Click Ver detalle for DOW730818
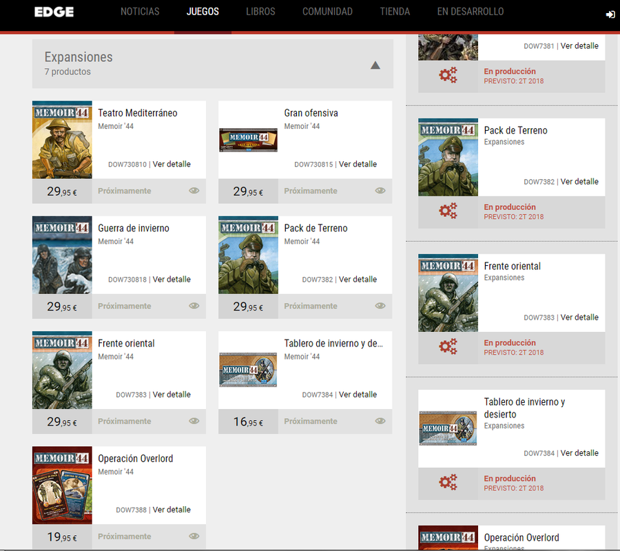This screenshot has height=551, width=620. 172,279
